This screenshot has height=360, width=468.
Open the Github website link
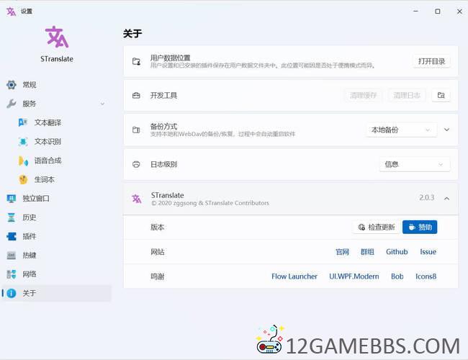point(396,252)
